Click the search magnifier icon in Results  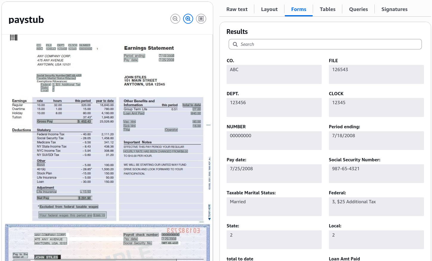coord(235,44)
